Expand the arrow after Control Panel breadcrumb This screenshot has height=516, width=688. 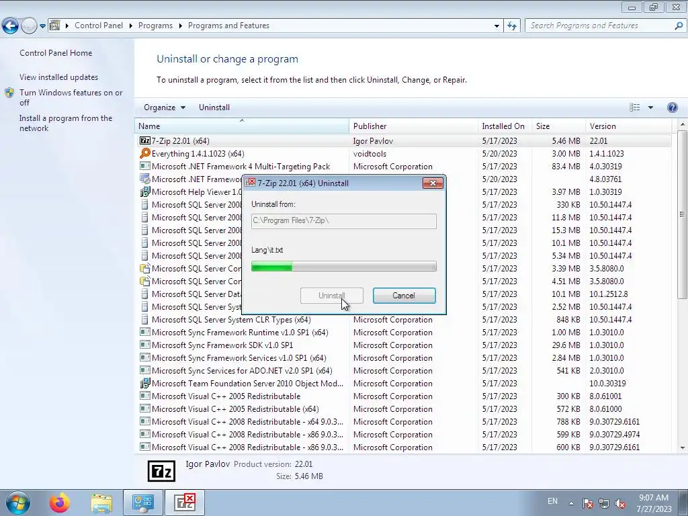[131, 26]
